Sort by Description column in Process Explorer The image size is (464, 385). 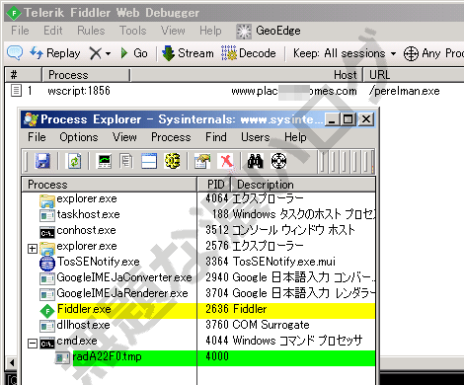pos(303,185)
